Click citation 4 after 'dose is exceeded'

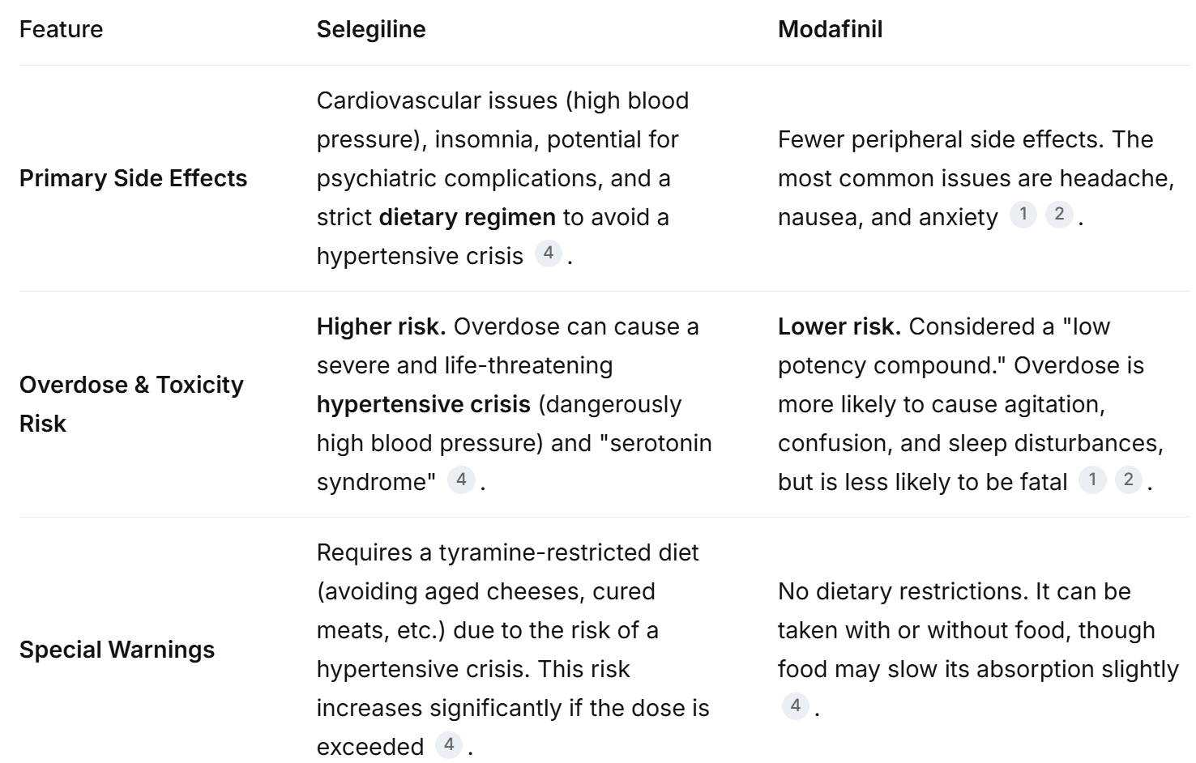click(449, 744)
